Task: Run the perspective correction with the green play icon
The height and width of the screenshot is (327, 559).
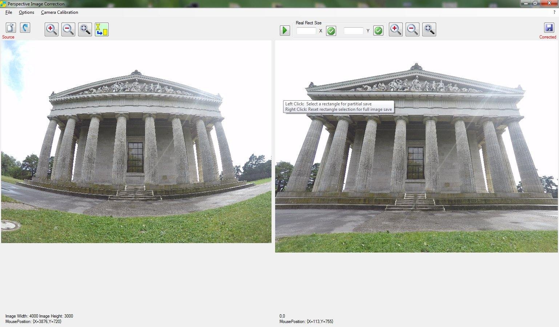Action: [x=285, y=31]
